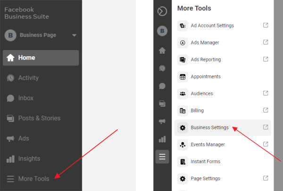
Task: Click external-link icon for Ad Account Settings
Action: 266,25
